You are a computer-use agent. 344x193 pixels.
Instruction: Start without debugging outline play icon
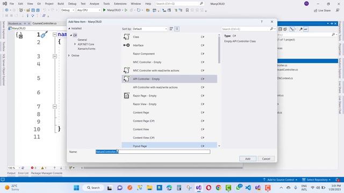click(x=126, y=10)
